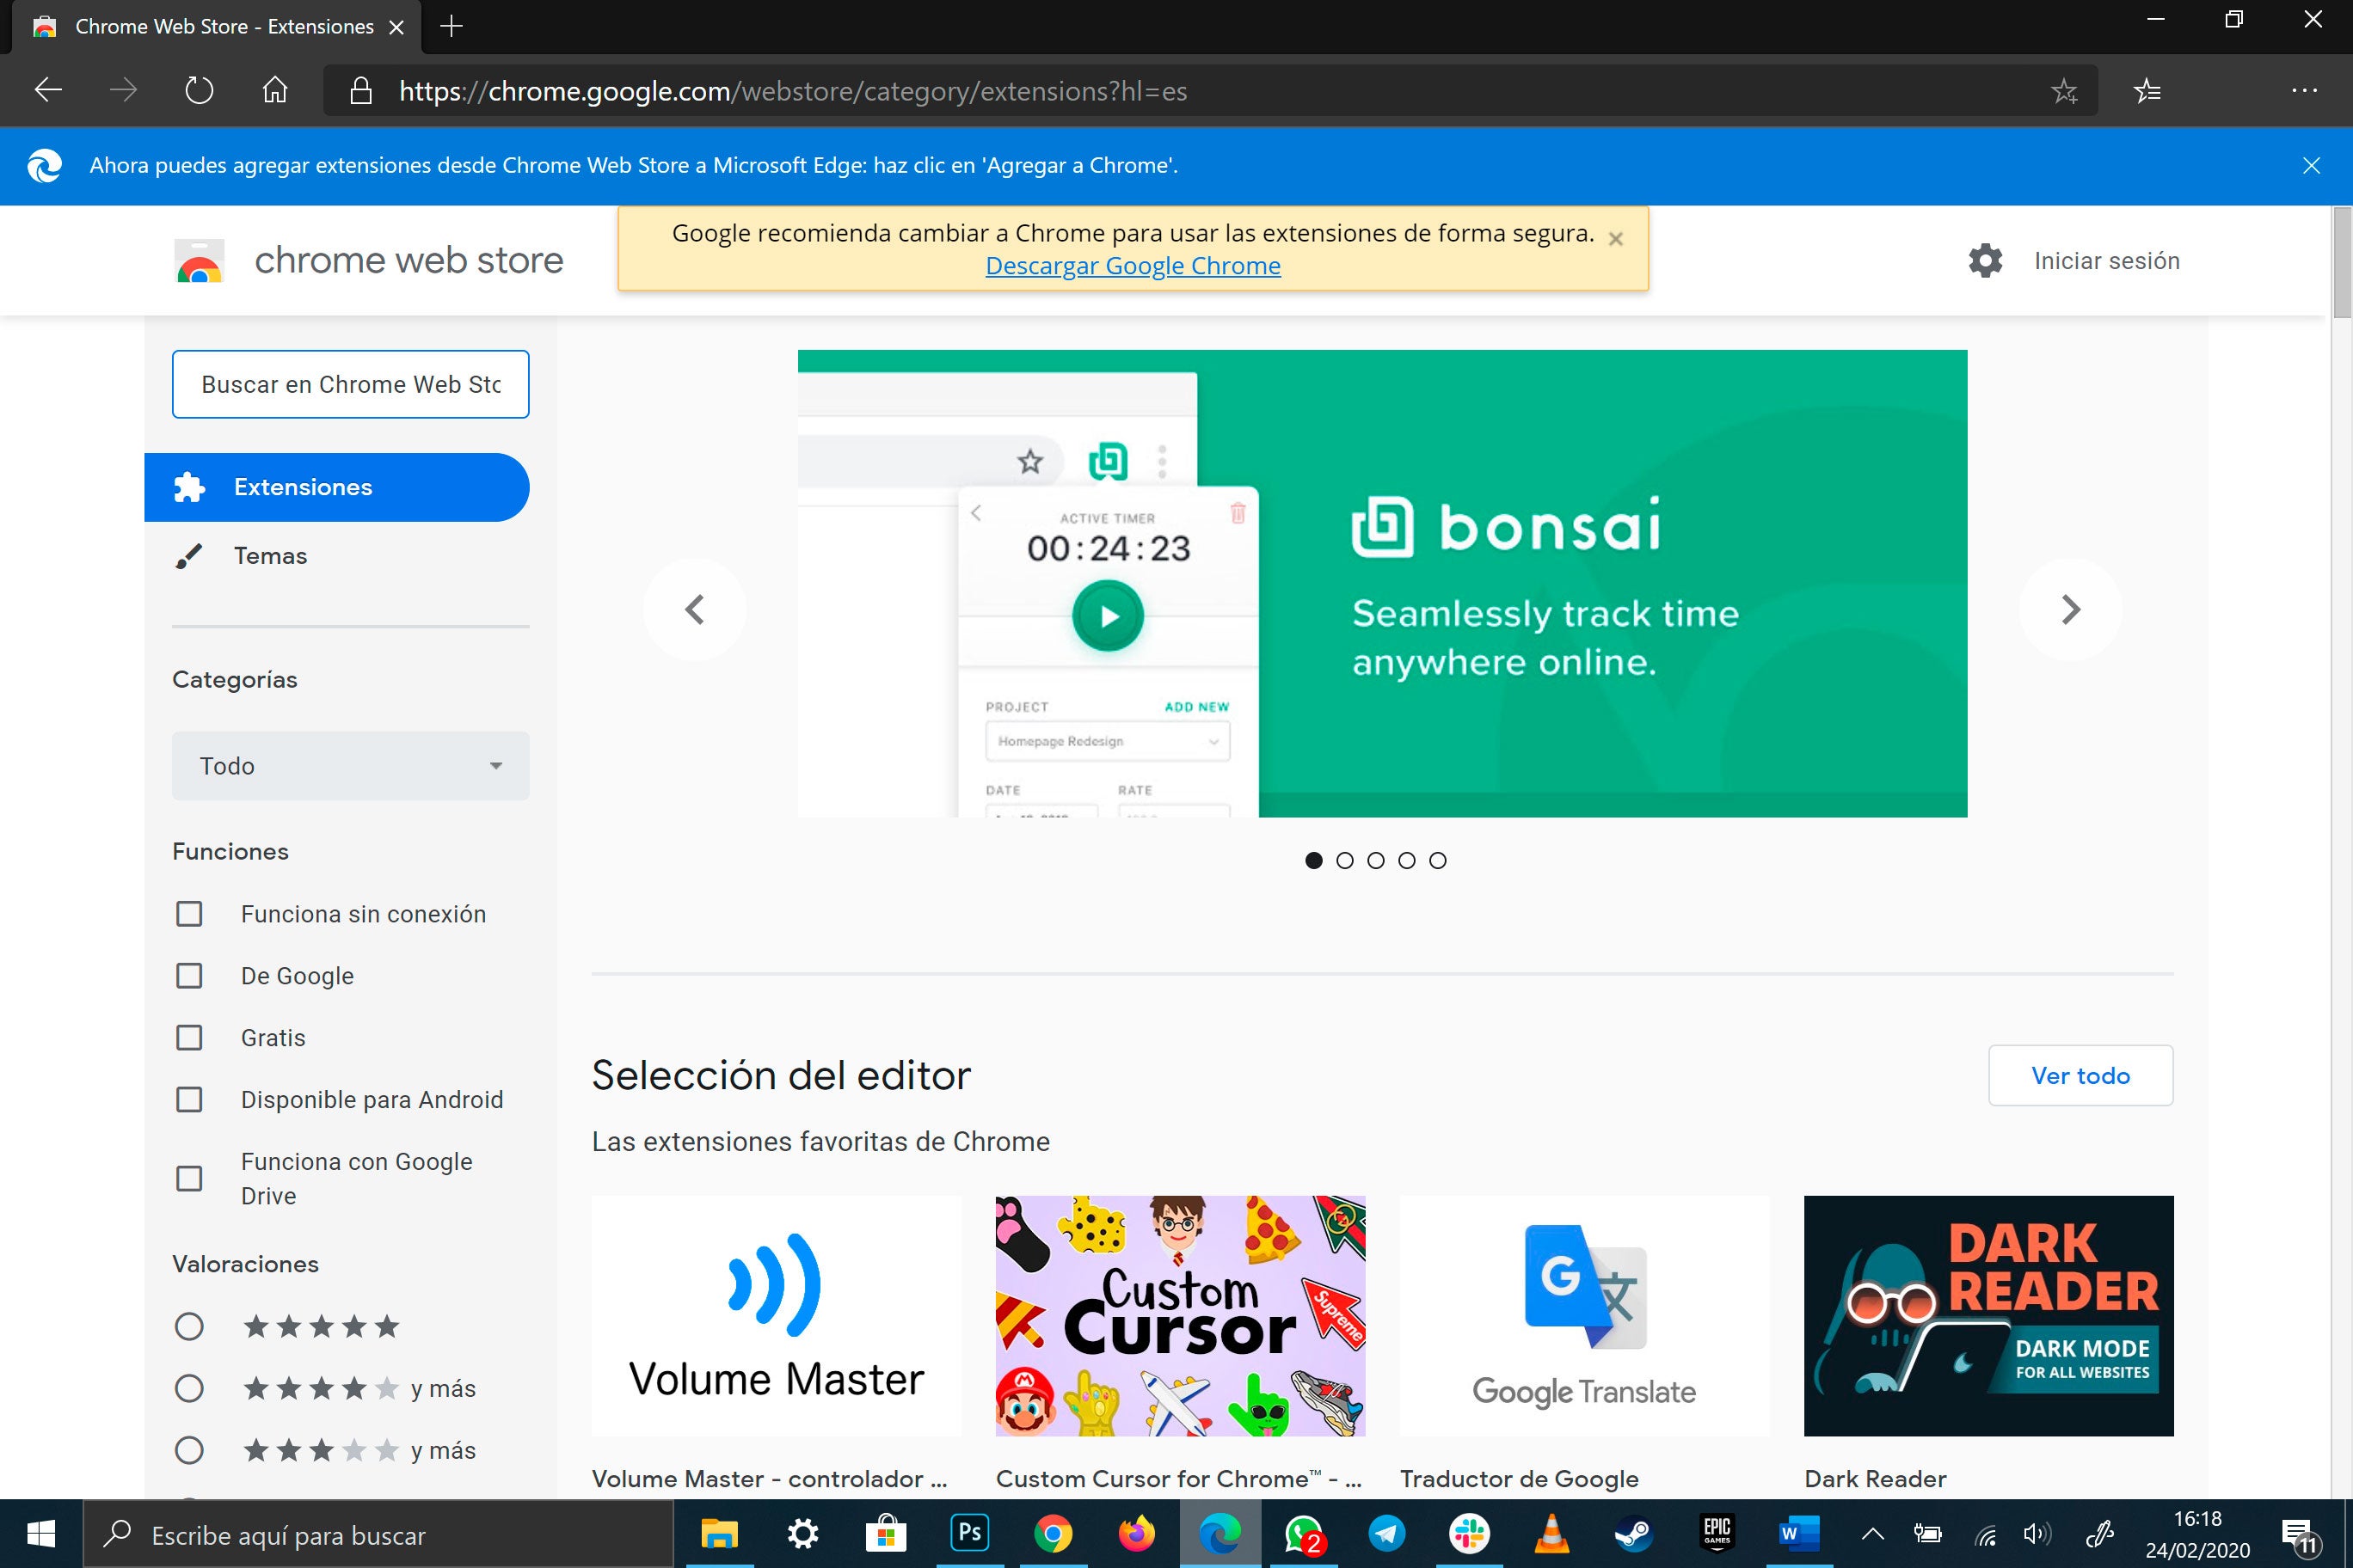2353x1568 pixels.
Task: Open the Todo categories dropdown
Action: [x=350, y=766]
